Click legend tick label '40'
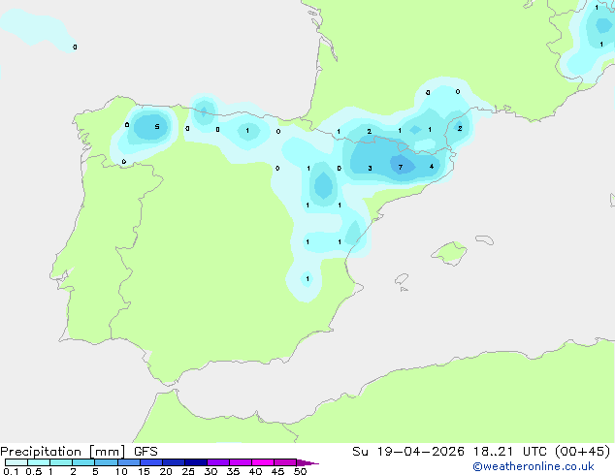 pyautogui.click(x=255, y=471)
